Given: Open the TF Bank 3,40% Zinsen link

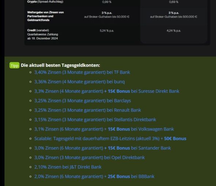Looking at the screenshot, I should coord(82,72).
